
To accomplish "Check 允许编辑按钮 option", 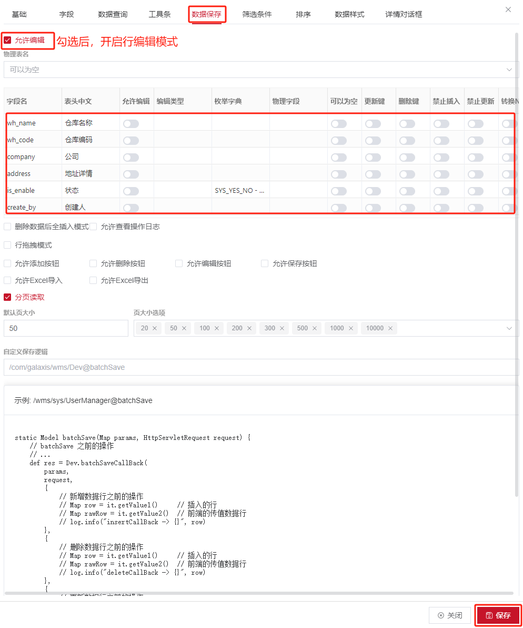I will [179, 263].
